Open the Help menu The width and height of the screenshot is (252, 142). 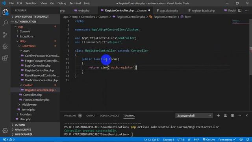(87, 3)
